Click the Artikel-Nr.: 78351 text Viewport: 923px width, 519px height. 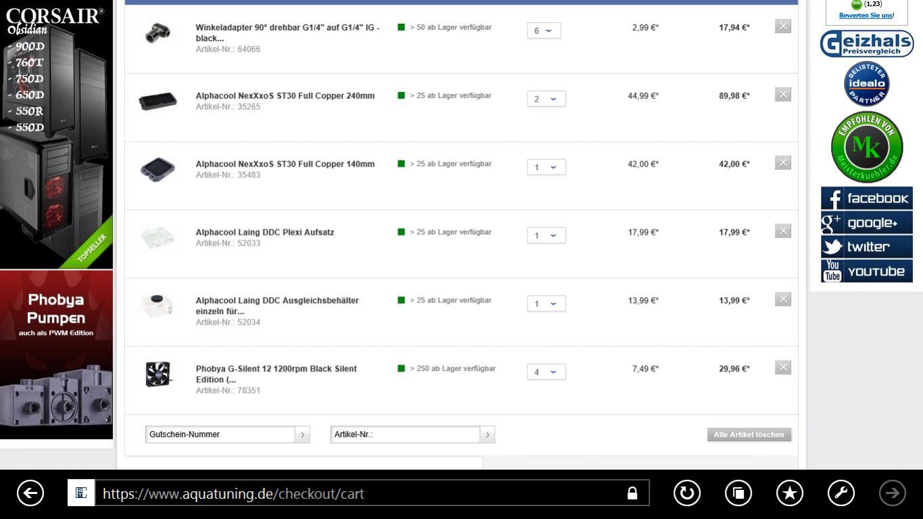coord(228,390)
